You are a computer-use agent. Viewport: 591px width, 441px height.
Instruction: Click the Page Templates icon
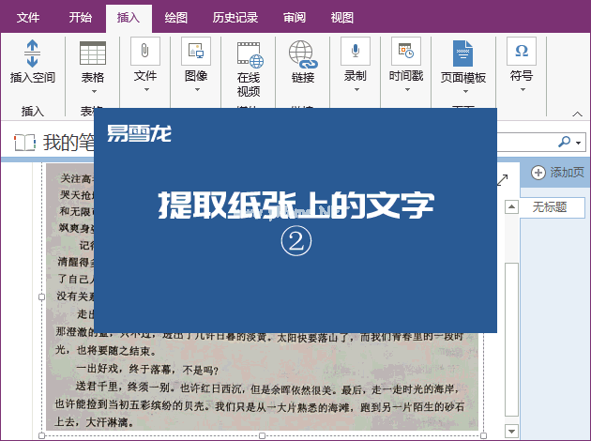462,53
